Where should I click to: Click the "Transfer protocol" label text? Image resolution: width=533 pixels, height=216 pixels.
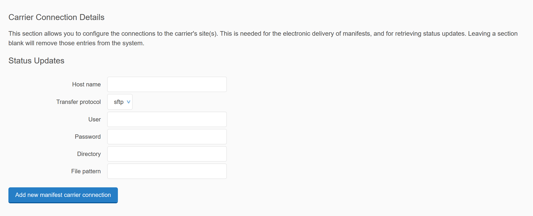click(78, 102)
